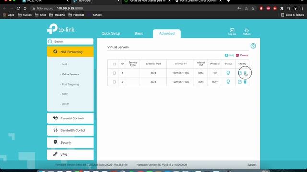Open Port Triggering submenu item

(x=70, y=84)
